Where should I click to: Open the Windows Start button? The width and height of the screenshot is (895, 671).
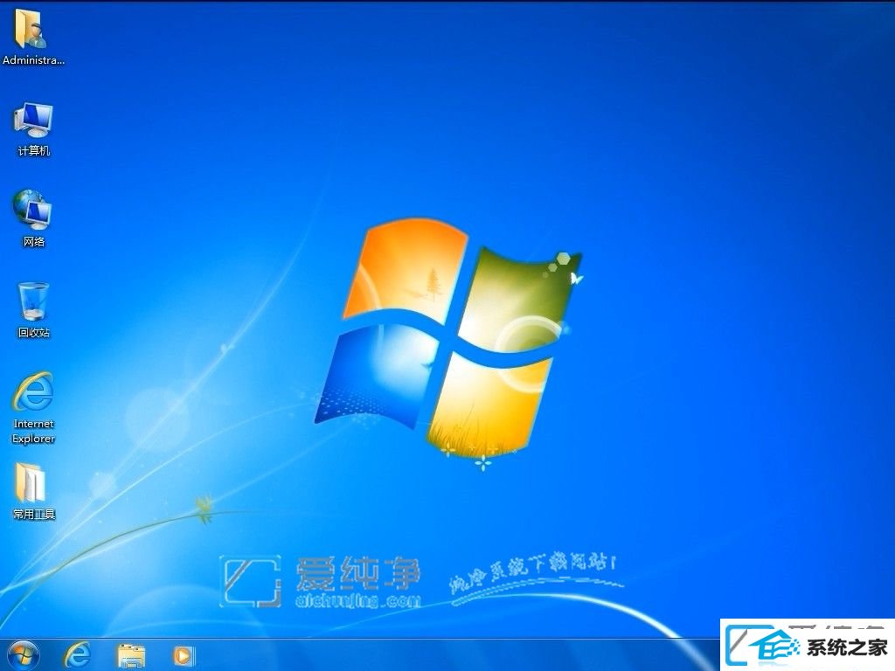click(24, 655)
